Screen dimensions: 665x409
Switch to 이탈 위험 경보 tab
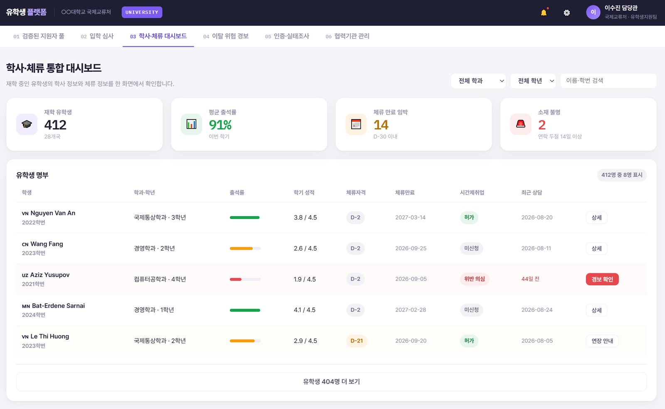(226, 36)
